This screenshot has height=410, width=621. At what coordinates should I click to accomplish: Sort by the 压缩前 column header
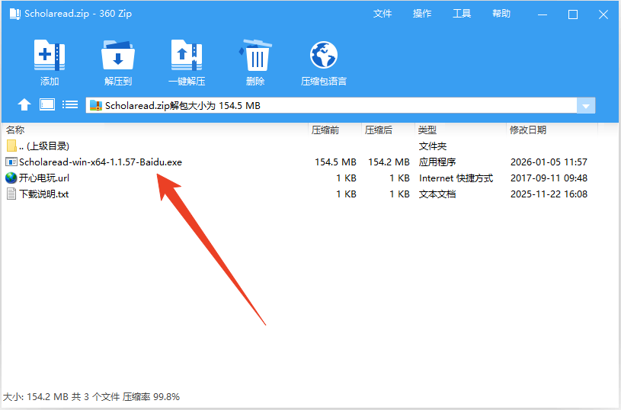tap(325, 130)
